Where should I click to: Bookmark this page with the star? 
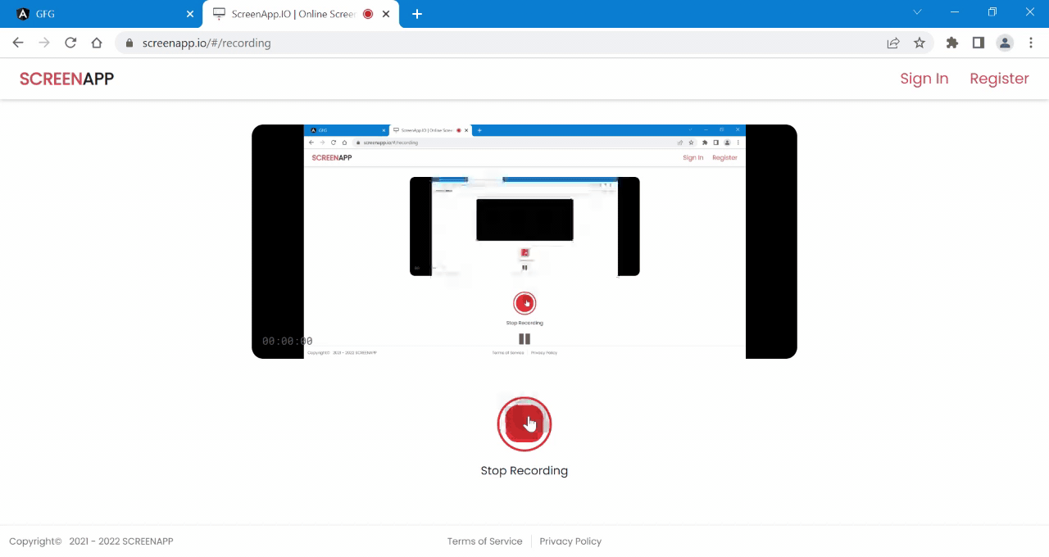[920, 43]
